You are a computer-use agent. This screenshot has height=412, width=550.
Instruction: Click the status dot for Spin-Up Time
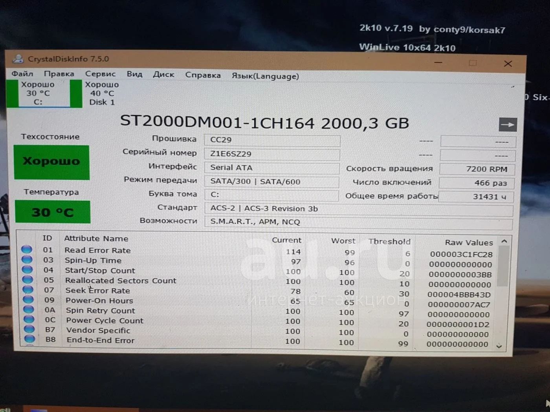pyautogui.click(x=27, y=259)
